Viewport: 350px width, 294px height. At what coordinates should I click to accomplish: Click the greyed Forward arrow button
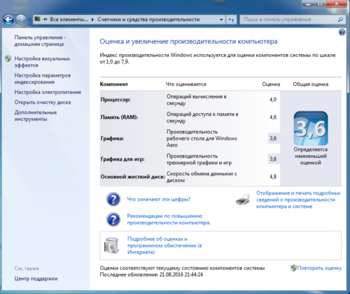point(21,20)
